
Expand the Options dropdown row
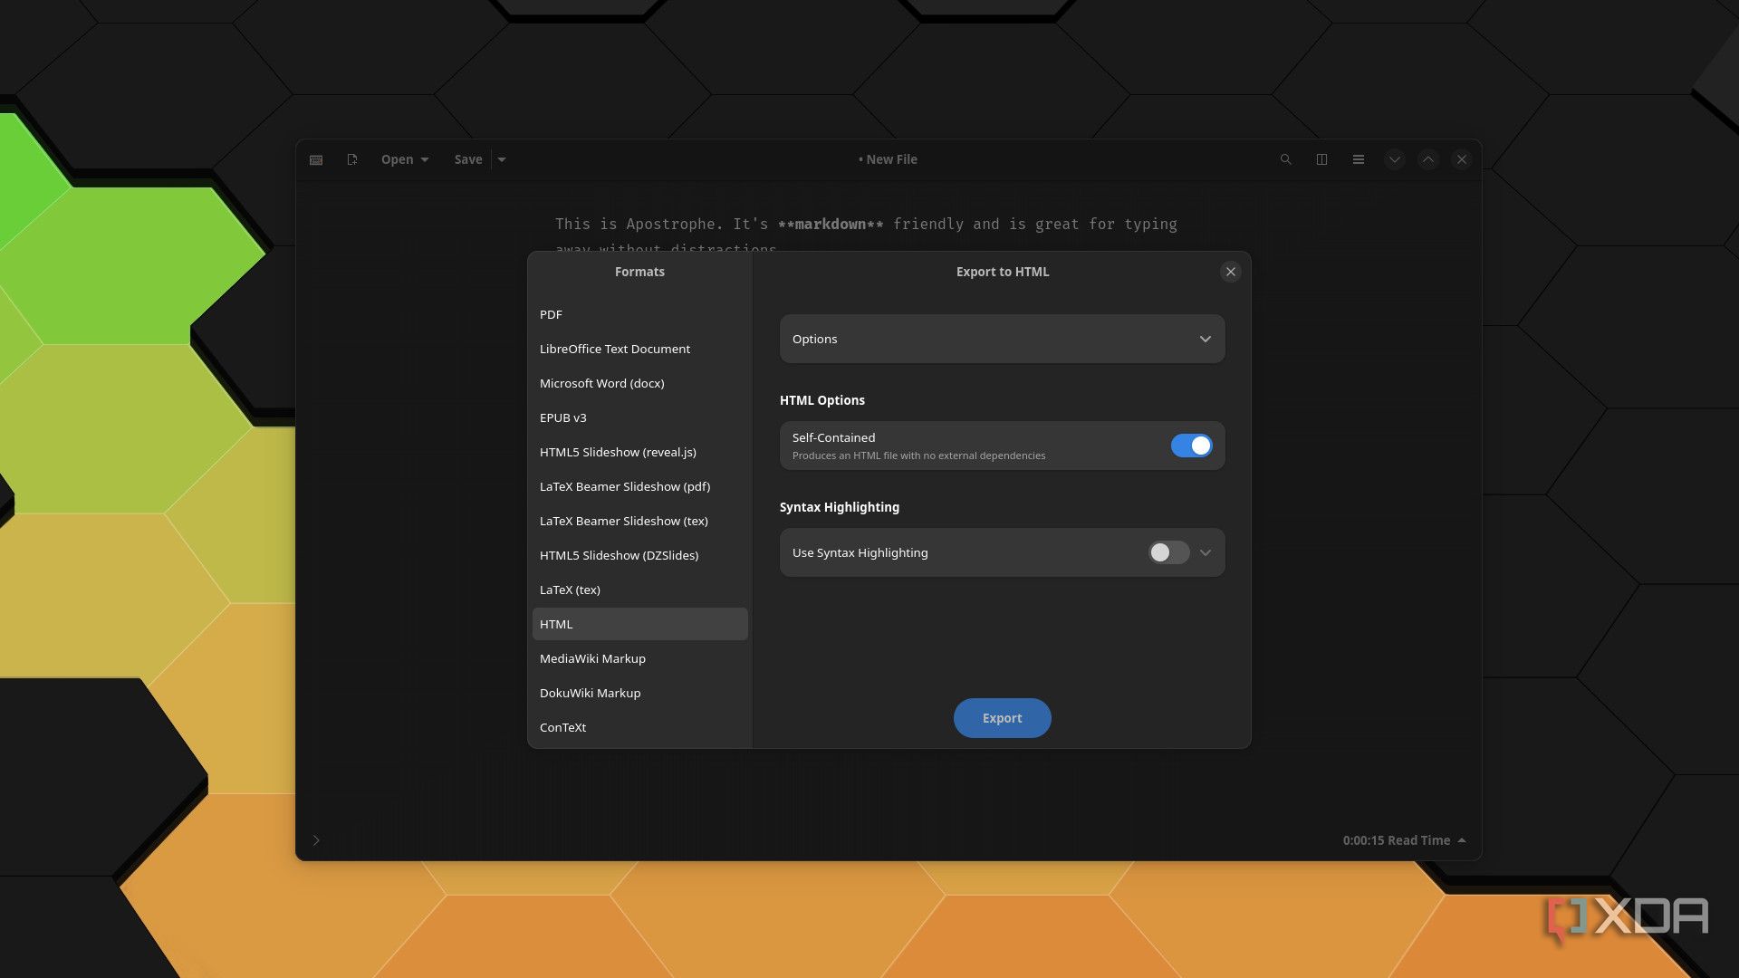click(x=1002, y=339)
